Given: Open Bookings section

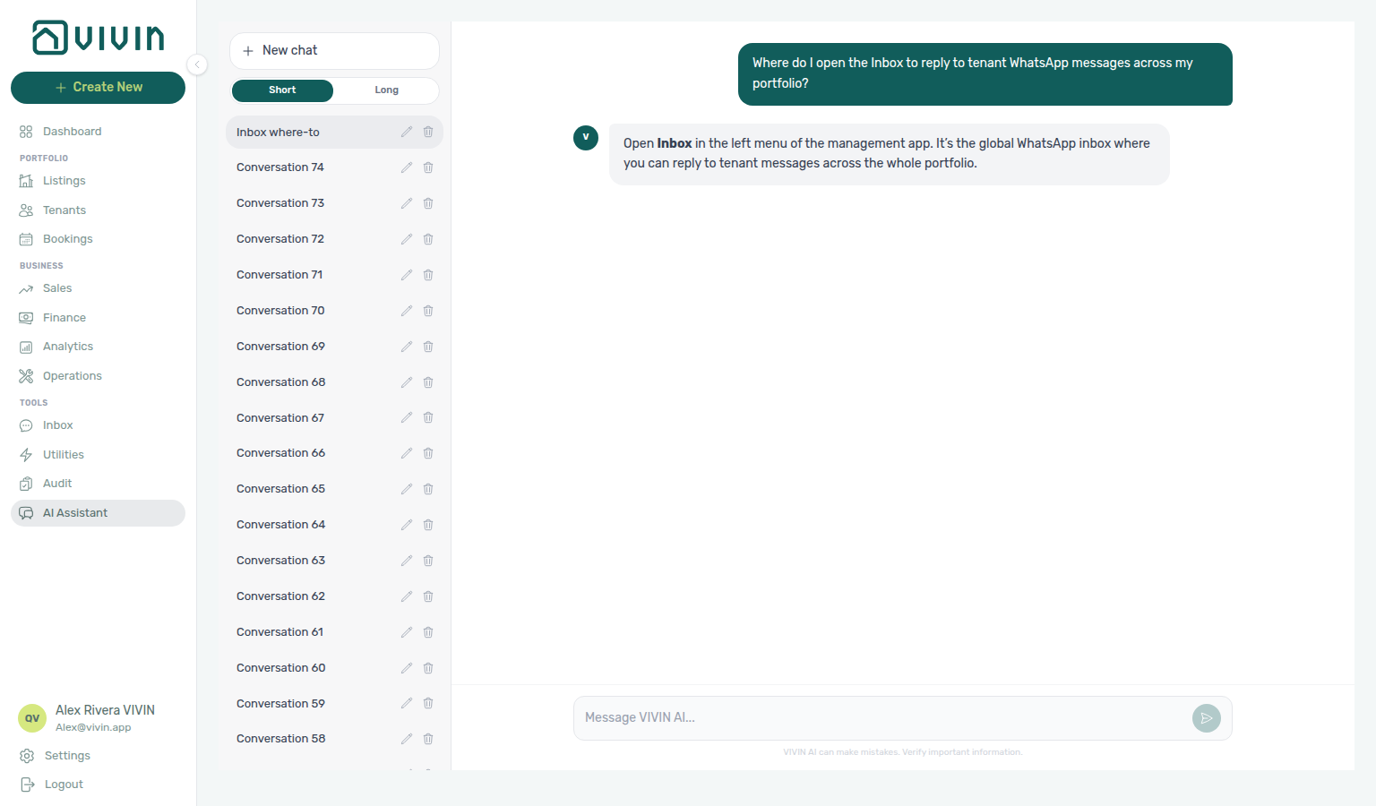Looking at the screenshot, I should [x=98, y=239].
